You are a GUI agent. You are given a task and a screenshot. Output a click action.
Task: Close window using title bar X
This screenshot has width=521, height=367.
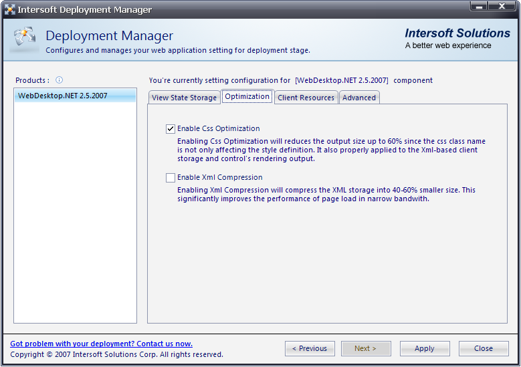[500, 6]
